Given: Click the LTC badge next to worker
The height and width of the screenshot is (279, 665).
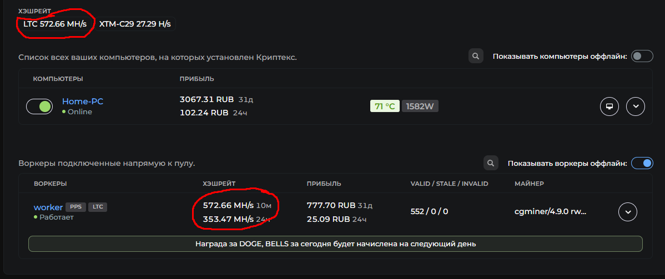Looking at the screenshot, I should coord(98,207).
